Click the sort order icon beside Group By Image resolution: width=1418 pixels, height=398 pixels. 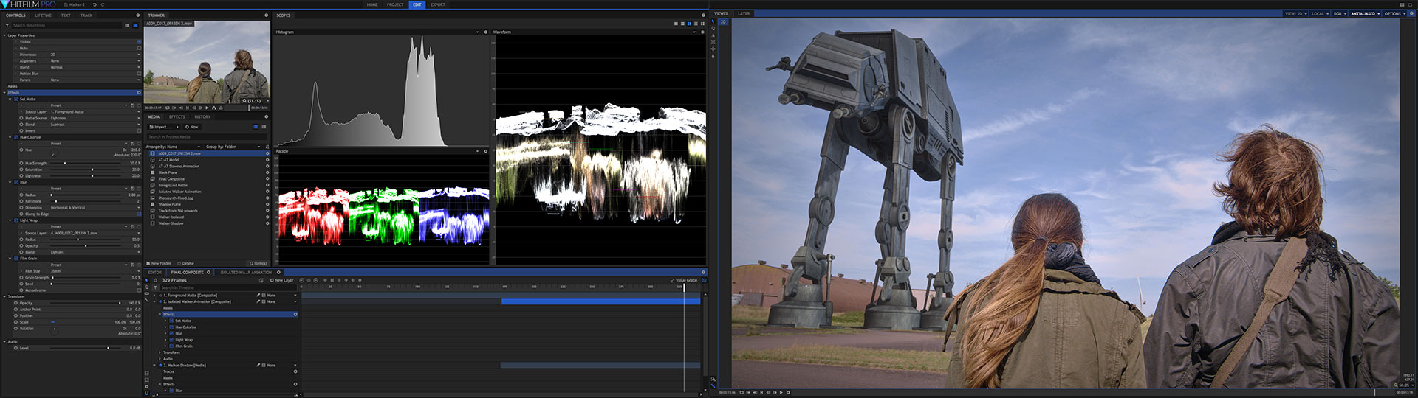click(267, 147)
